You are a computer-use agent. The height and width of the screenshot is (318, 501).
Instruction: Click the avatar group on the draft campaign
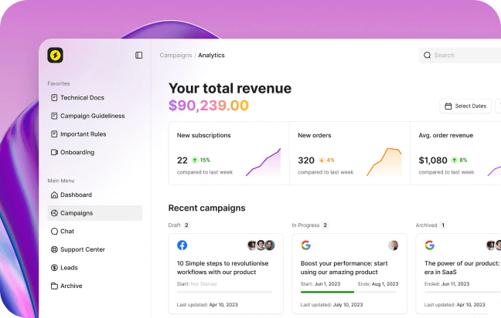[x=261, y=245]
